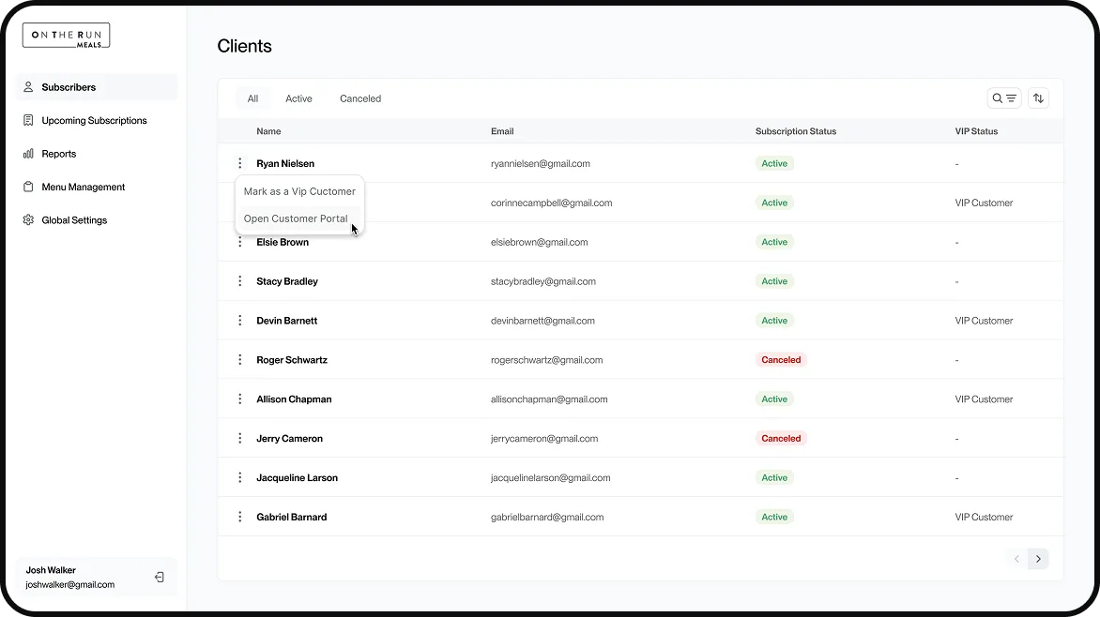Open the three-dot menu for Devin Barnett
1100x617 pixels.
[240, 321]
